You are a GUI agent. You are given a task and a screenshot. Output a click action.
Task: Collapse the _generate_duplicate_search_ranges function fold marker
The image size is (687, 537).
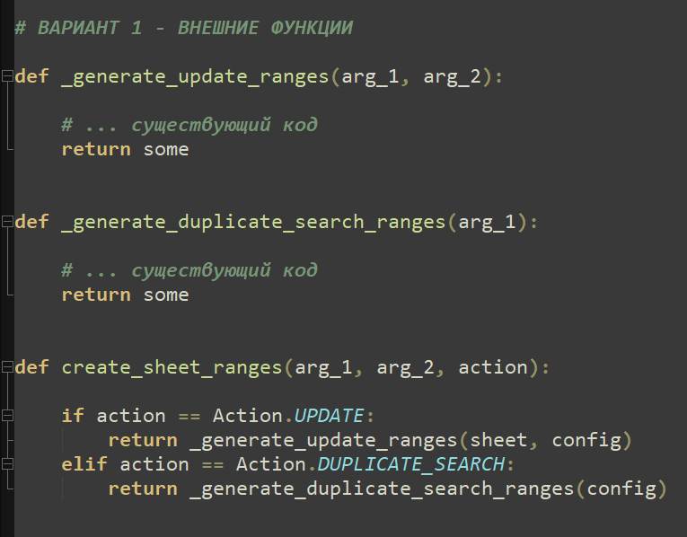point(7,221)
